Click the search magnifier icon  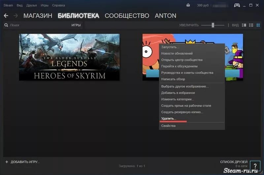pyautogui.click(x=6, y=25)
